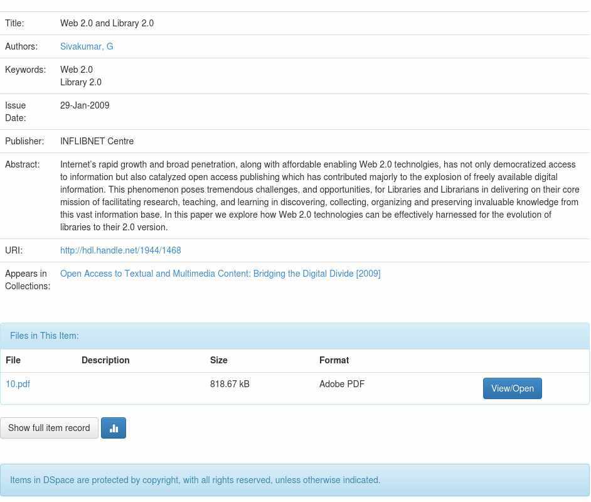
Task: Open the statistics bar chart icon button
Action: [114, 428]
